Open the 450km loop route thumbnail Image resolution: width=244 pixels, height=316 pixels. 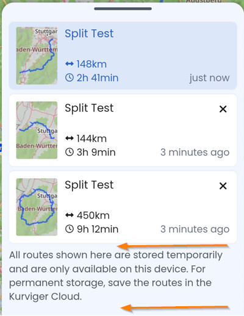[x=37, y=207]
